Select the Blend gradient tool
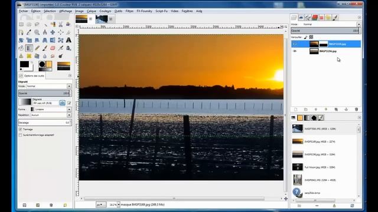The width and height of the screenshot is (378, 212). click(x=29, y=48)
